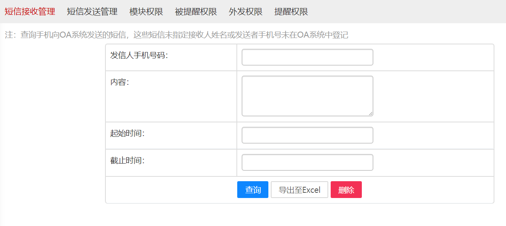Click the 截止时间 label
Viewport: 506px width, 226px height.
[x=127, y=161]
